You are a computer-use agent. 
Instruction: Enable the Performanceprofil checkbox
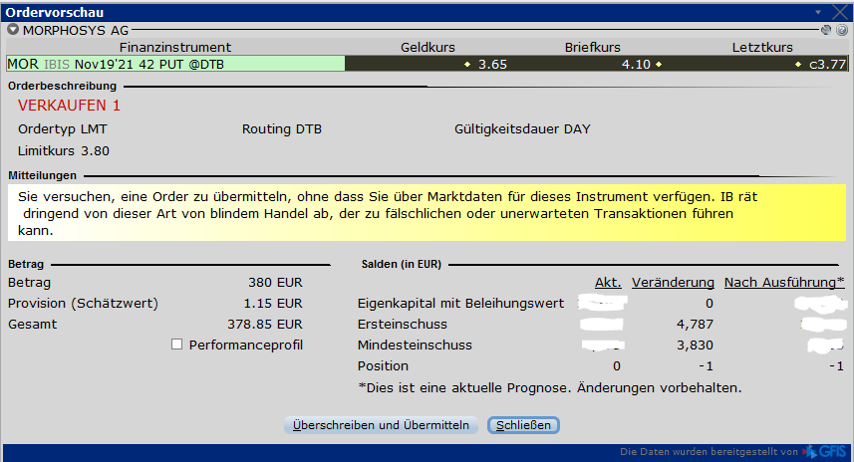pyautogui.click(x=176, y=344)
